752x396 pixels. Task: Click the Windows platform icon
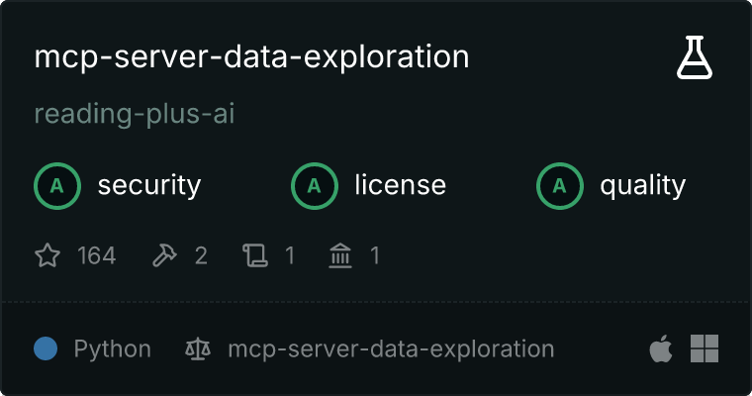(705, 348)
